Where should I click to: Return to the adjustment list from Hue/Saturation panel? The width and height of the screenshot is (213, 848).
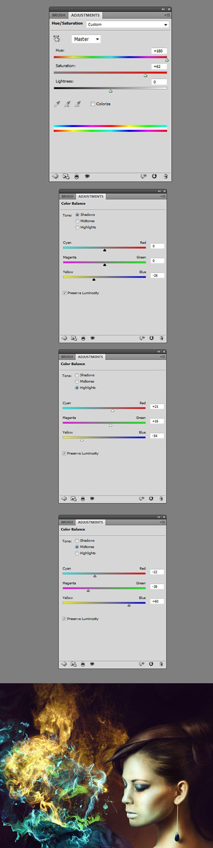click(55, 176)
